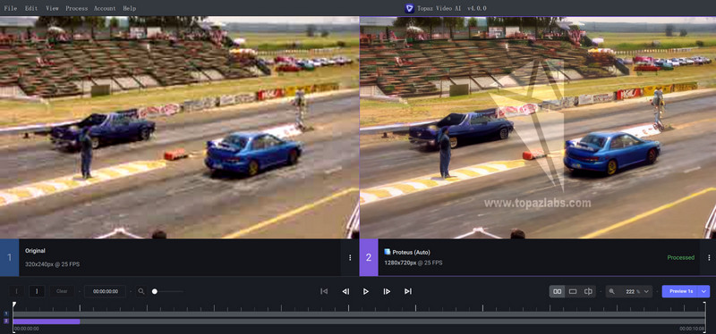This screenshot has width=716, height=334.
Task: Click the Preview 1s button
Action: point(680,291)
